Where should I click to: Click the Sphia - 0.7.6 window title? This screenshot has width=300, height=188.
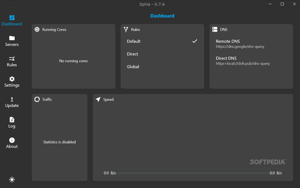[152, 4]
